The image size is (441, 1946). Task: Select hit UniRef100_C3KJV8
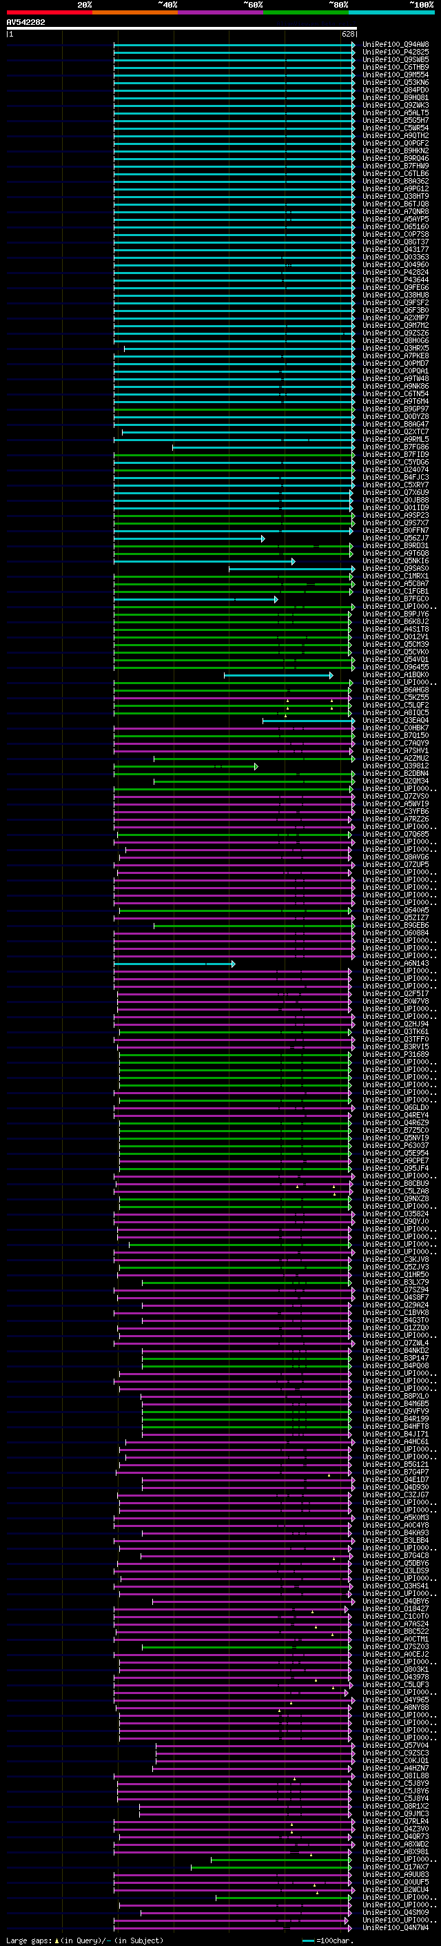(396, 1259)
